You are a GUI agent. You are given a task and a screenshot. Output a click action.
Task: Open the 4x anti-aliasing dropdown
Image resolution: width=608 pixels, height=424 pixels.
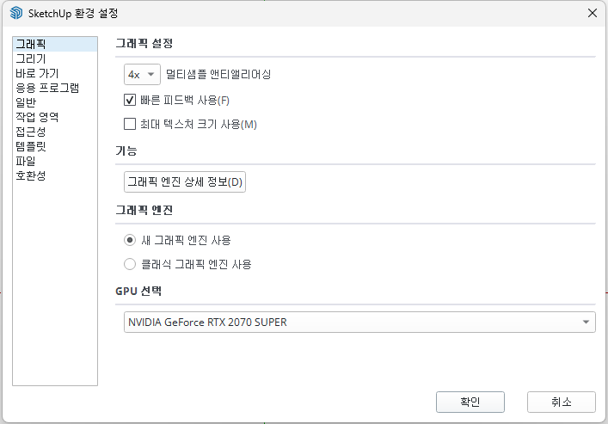142,74
